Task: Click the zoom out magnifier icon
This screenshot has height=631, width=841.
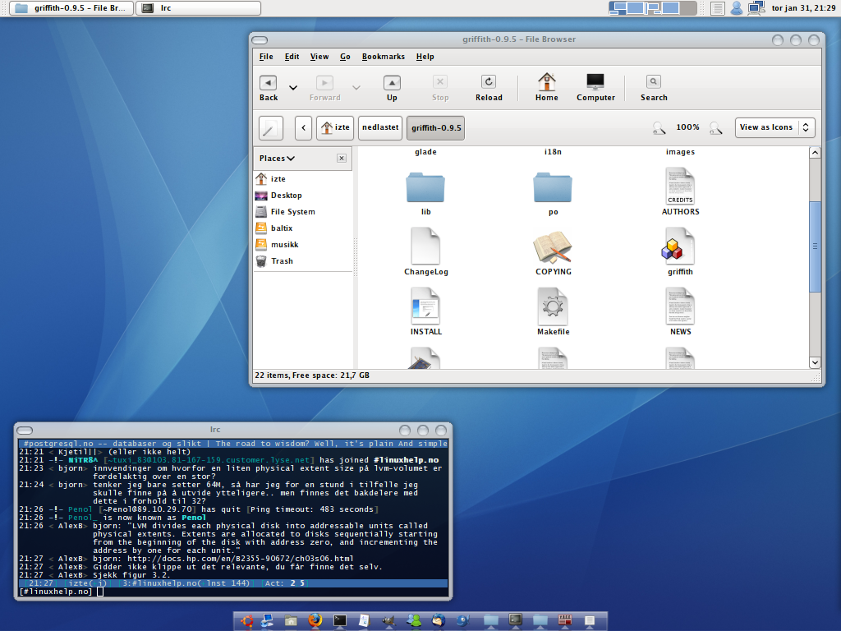Action: coord(659,127)
